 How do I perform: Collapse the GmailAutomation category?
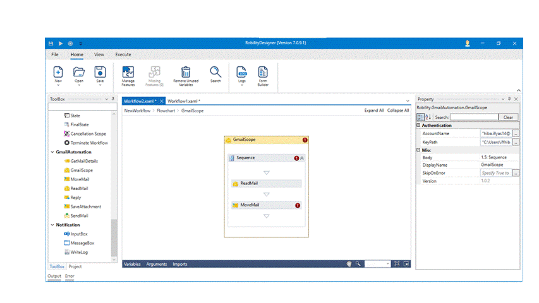pyautogui.click(x=51, y=152)
